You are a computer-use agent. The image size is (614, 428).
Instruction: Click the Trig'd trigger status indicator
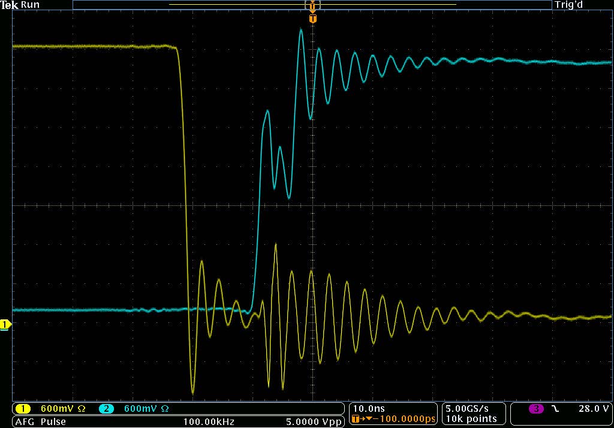[570, 5]
